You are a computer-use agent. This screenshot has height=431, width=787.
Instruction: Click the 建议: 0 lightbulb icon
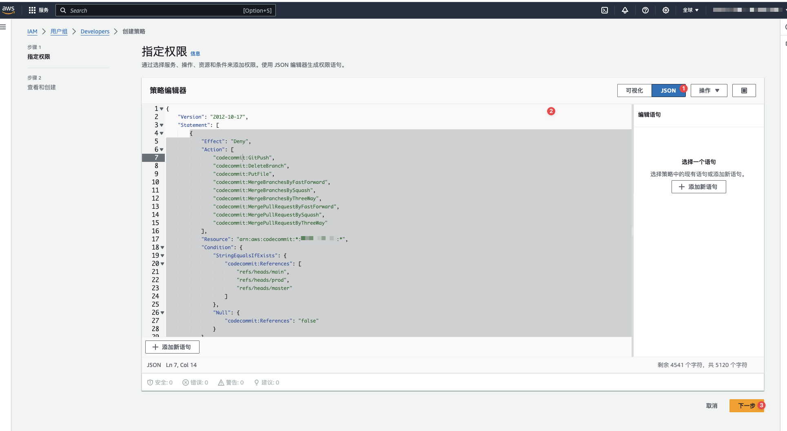coord(257,382)
